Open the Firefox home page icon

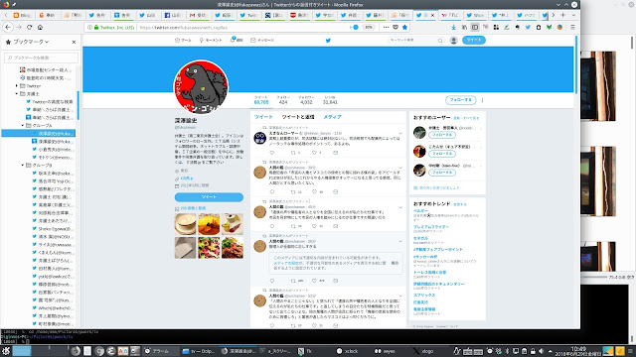click(40, 27)
